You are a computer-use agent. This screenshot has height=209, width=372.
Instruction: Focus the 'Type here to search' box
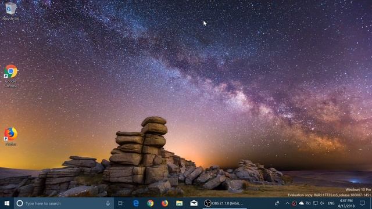pyautogui.click(x=63, y=203)
